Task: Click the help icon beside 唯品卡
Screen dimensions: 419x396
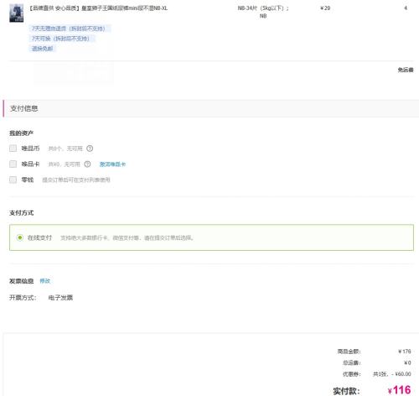Action: [87, 164]
